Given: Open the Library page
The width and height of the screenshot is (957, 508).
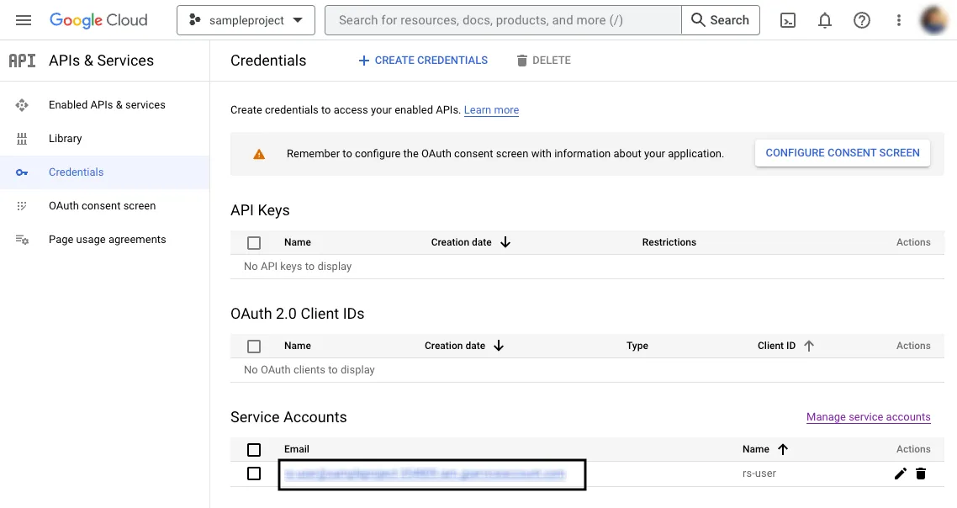Looking at the screenshot, I should [x=66, y=139].
